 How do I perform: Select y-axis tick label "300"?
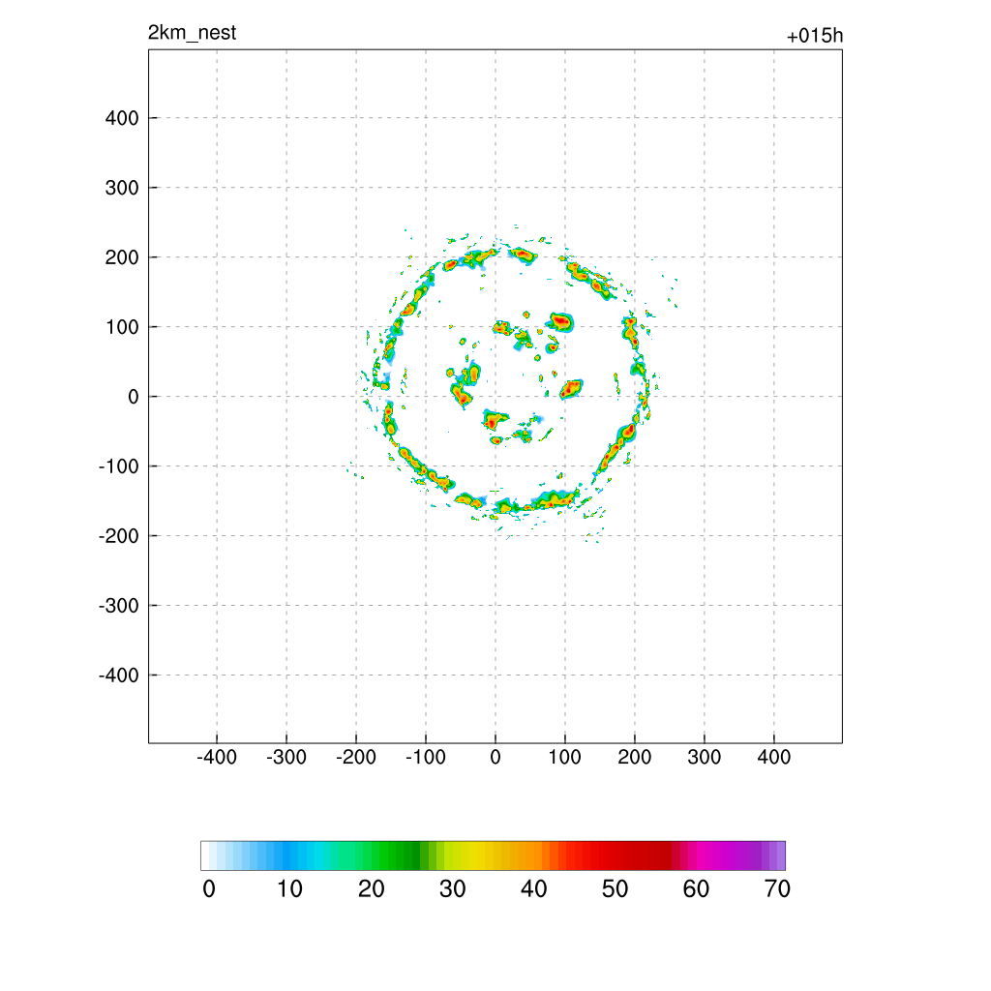[x=122, y=188]
